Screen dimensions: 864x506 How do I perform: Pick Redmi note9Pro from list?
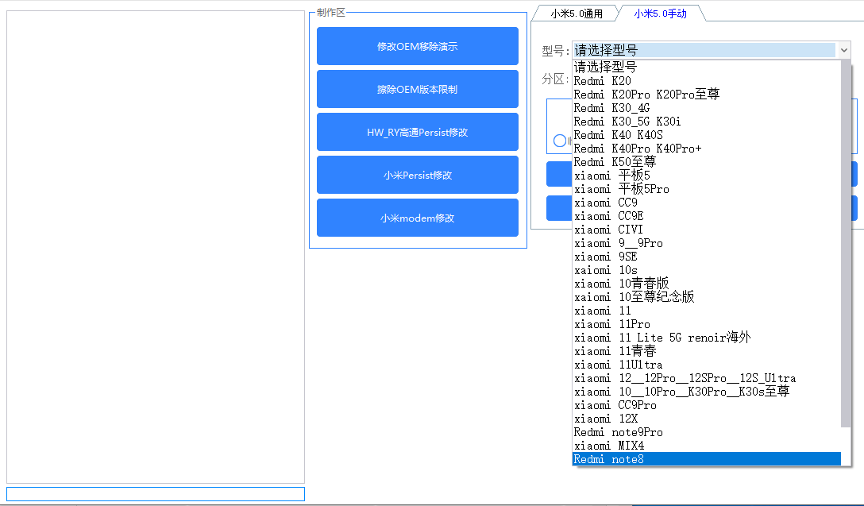pyautogui.click(x=707, y=432)
